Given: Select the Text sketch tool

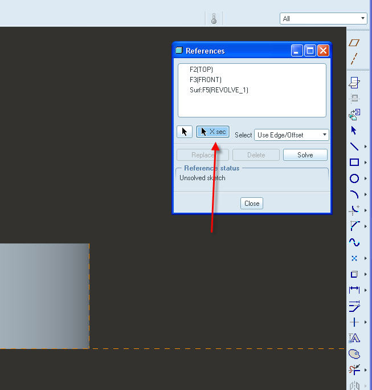Looking at the screenshot, I should 354,338.
